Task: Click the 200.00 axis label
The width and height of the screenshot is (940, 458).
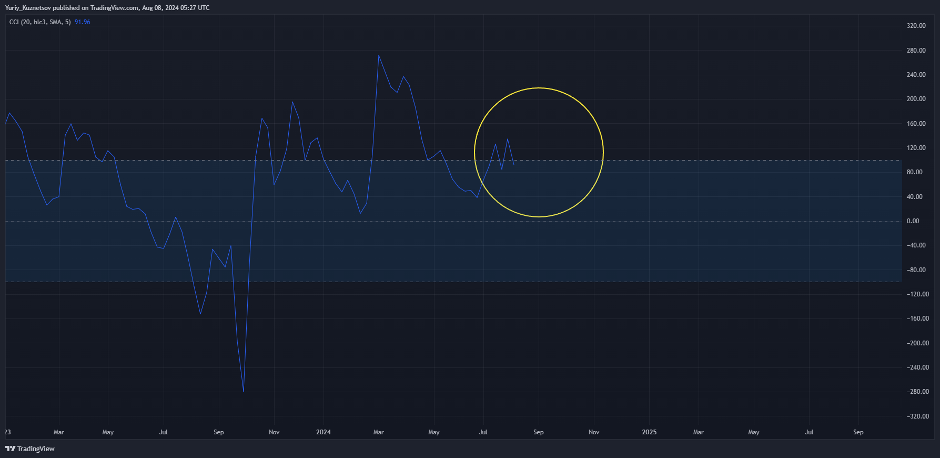Action: click(x=916, y=99)
